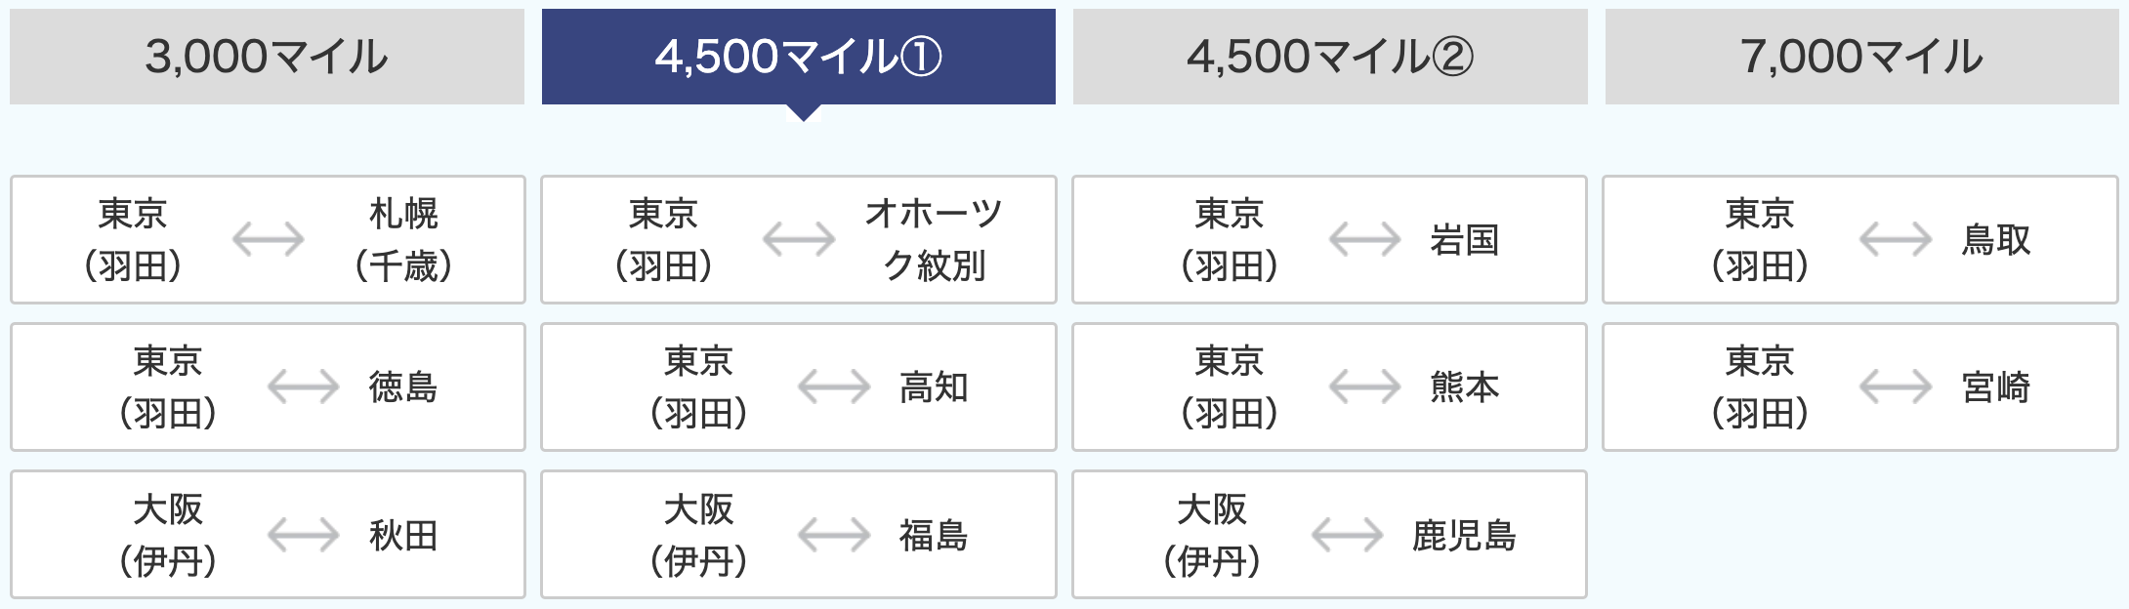This screenshot has width=2129, height=609.
Task: Choose the 東京(羽田) to 徳島 route
Action: (268, 387)
